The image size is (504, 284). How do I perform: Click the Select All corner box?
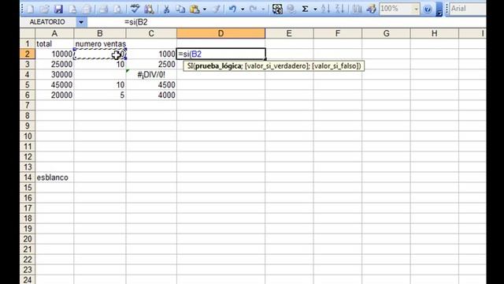(28, 33)
